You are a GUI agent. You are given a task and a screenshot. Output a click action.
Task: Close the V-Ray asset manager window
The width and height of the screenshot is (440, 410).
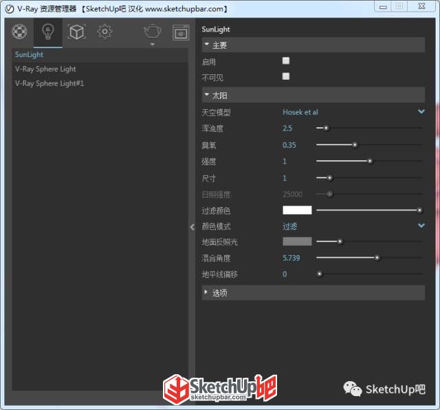coord(421,6)
